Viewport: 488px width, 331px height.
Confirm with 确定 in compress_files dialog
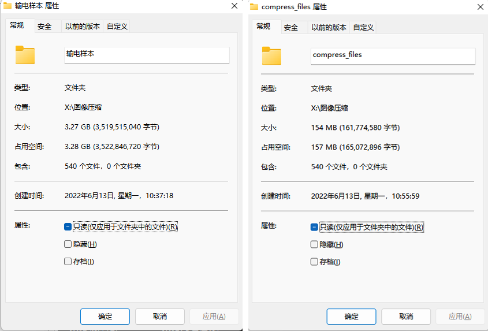(x=351, y=317)
